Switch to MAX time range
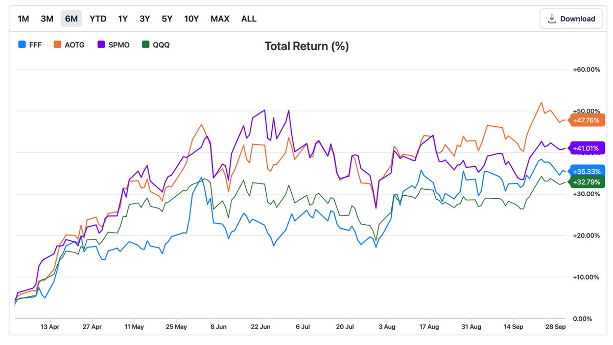613x345 pixels. click(x=220, y=19)
